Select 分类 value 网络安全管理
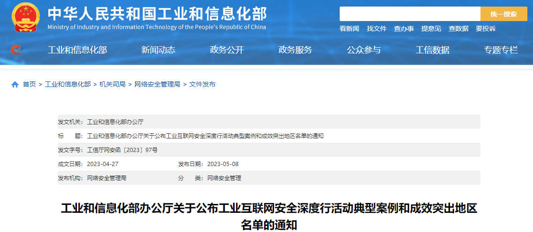Image resolution: width=533 pixels, height=232 pixels. click(224, 178)
